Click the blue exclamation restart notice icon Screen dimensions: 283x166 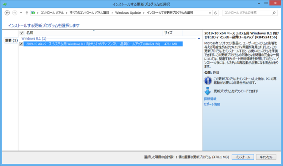pyautogui.click(x=208, y=80)
